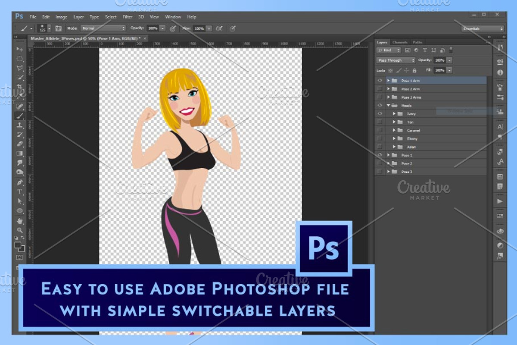The image size is (517, 345).
Task: Select the Clone Stamp tool
Action: click(20, 125)
